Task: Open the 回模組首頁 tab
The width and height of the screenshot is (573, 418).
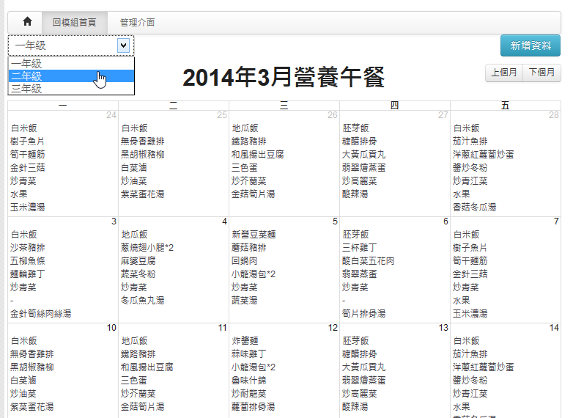Action: [74, 23]
